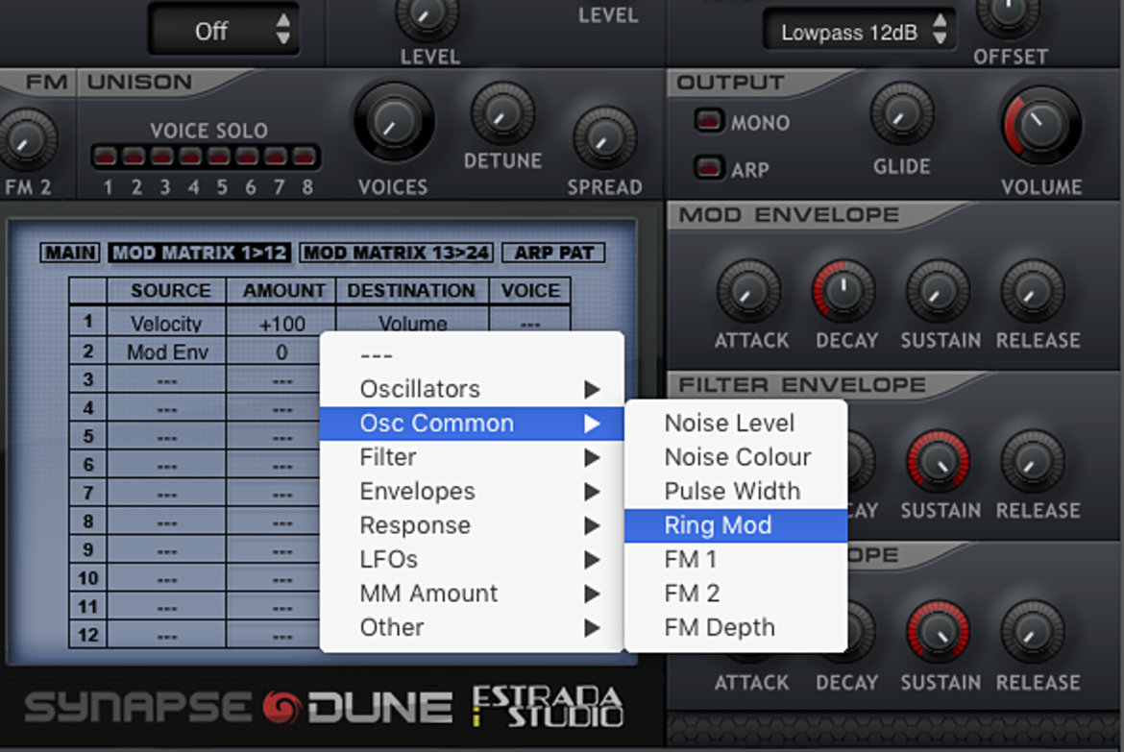Expand the Filter submenu
1124x752 pixels.
[x=472, y=457]
